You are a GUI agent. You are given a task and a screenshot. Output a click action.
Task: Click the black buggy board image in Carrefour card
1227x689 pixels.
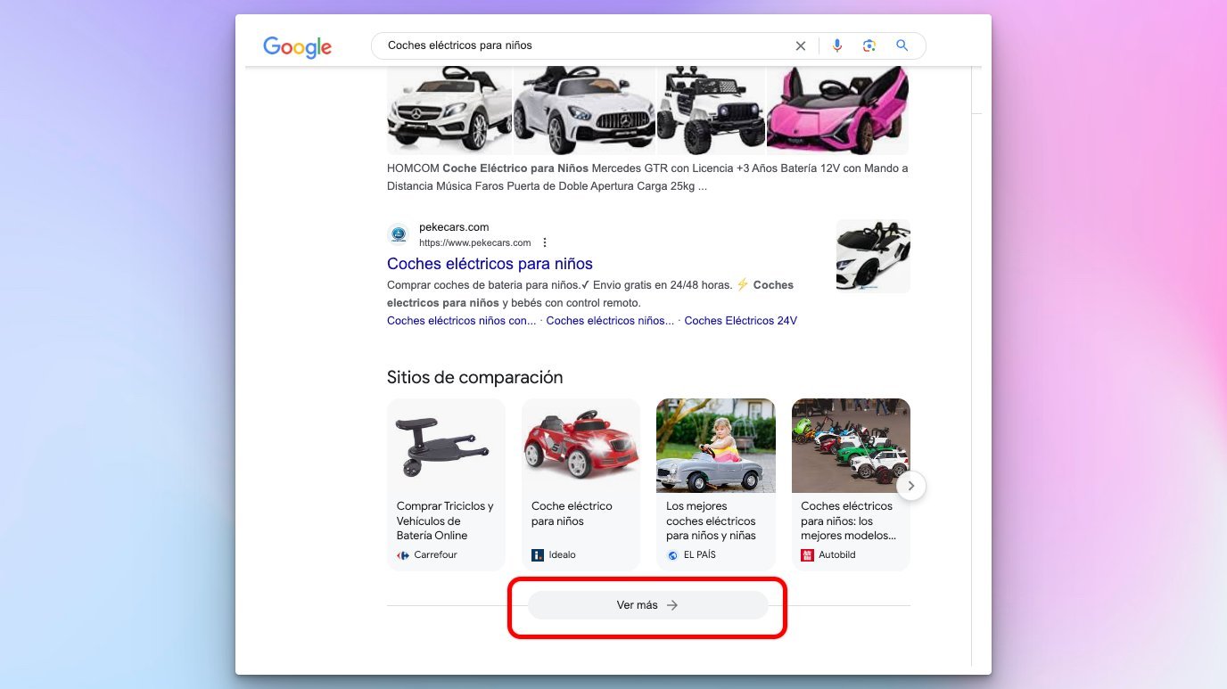point(446,446)
